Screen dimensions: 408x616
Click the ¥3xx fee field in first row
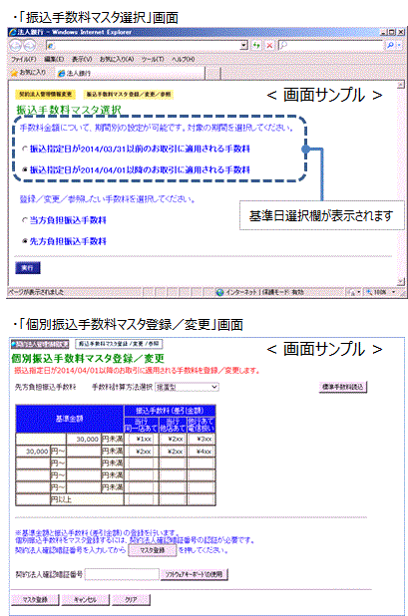pos(202,439)
